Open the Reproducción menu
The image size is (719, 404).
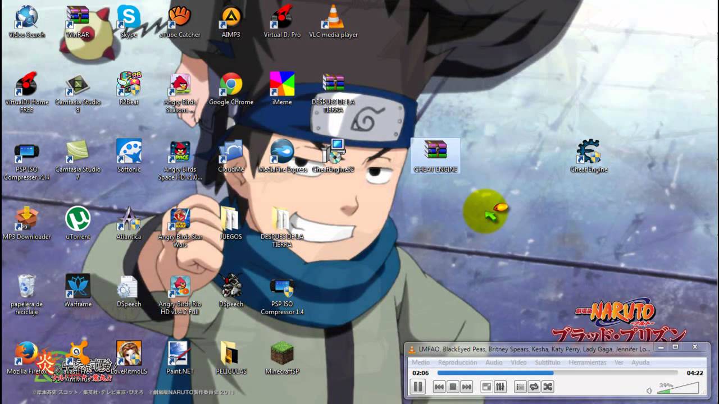457,362
